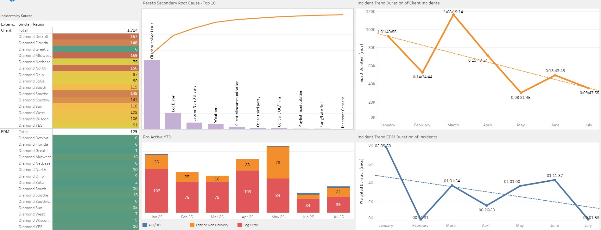Click the AFT/DFT blue legend swatch
601x230 pixels.
[x=145, y=225]
